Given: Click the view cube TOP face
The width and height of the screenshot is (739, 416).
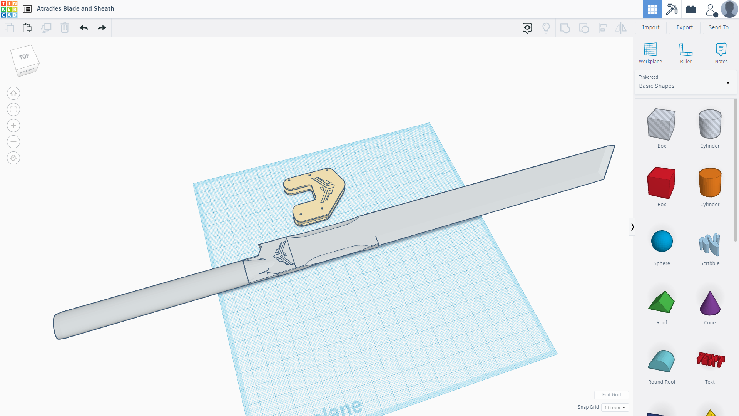Looking at the screenshot, I should pos(24,57).
